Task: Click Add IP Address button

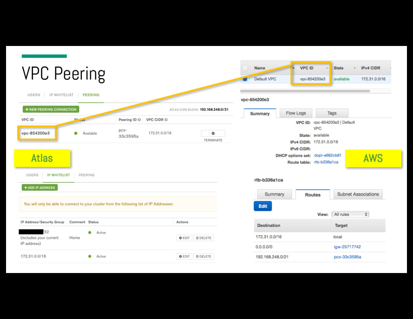Action: pyautogui.click(x=40, y=188)
